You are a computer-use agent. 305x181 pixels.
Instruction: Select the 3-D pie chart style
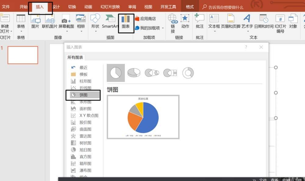click(x=134, y=73)
